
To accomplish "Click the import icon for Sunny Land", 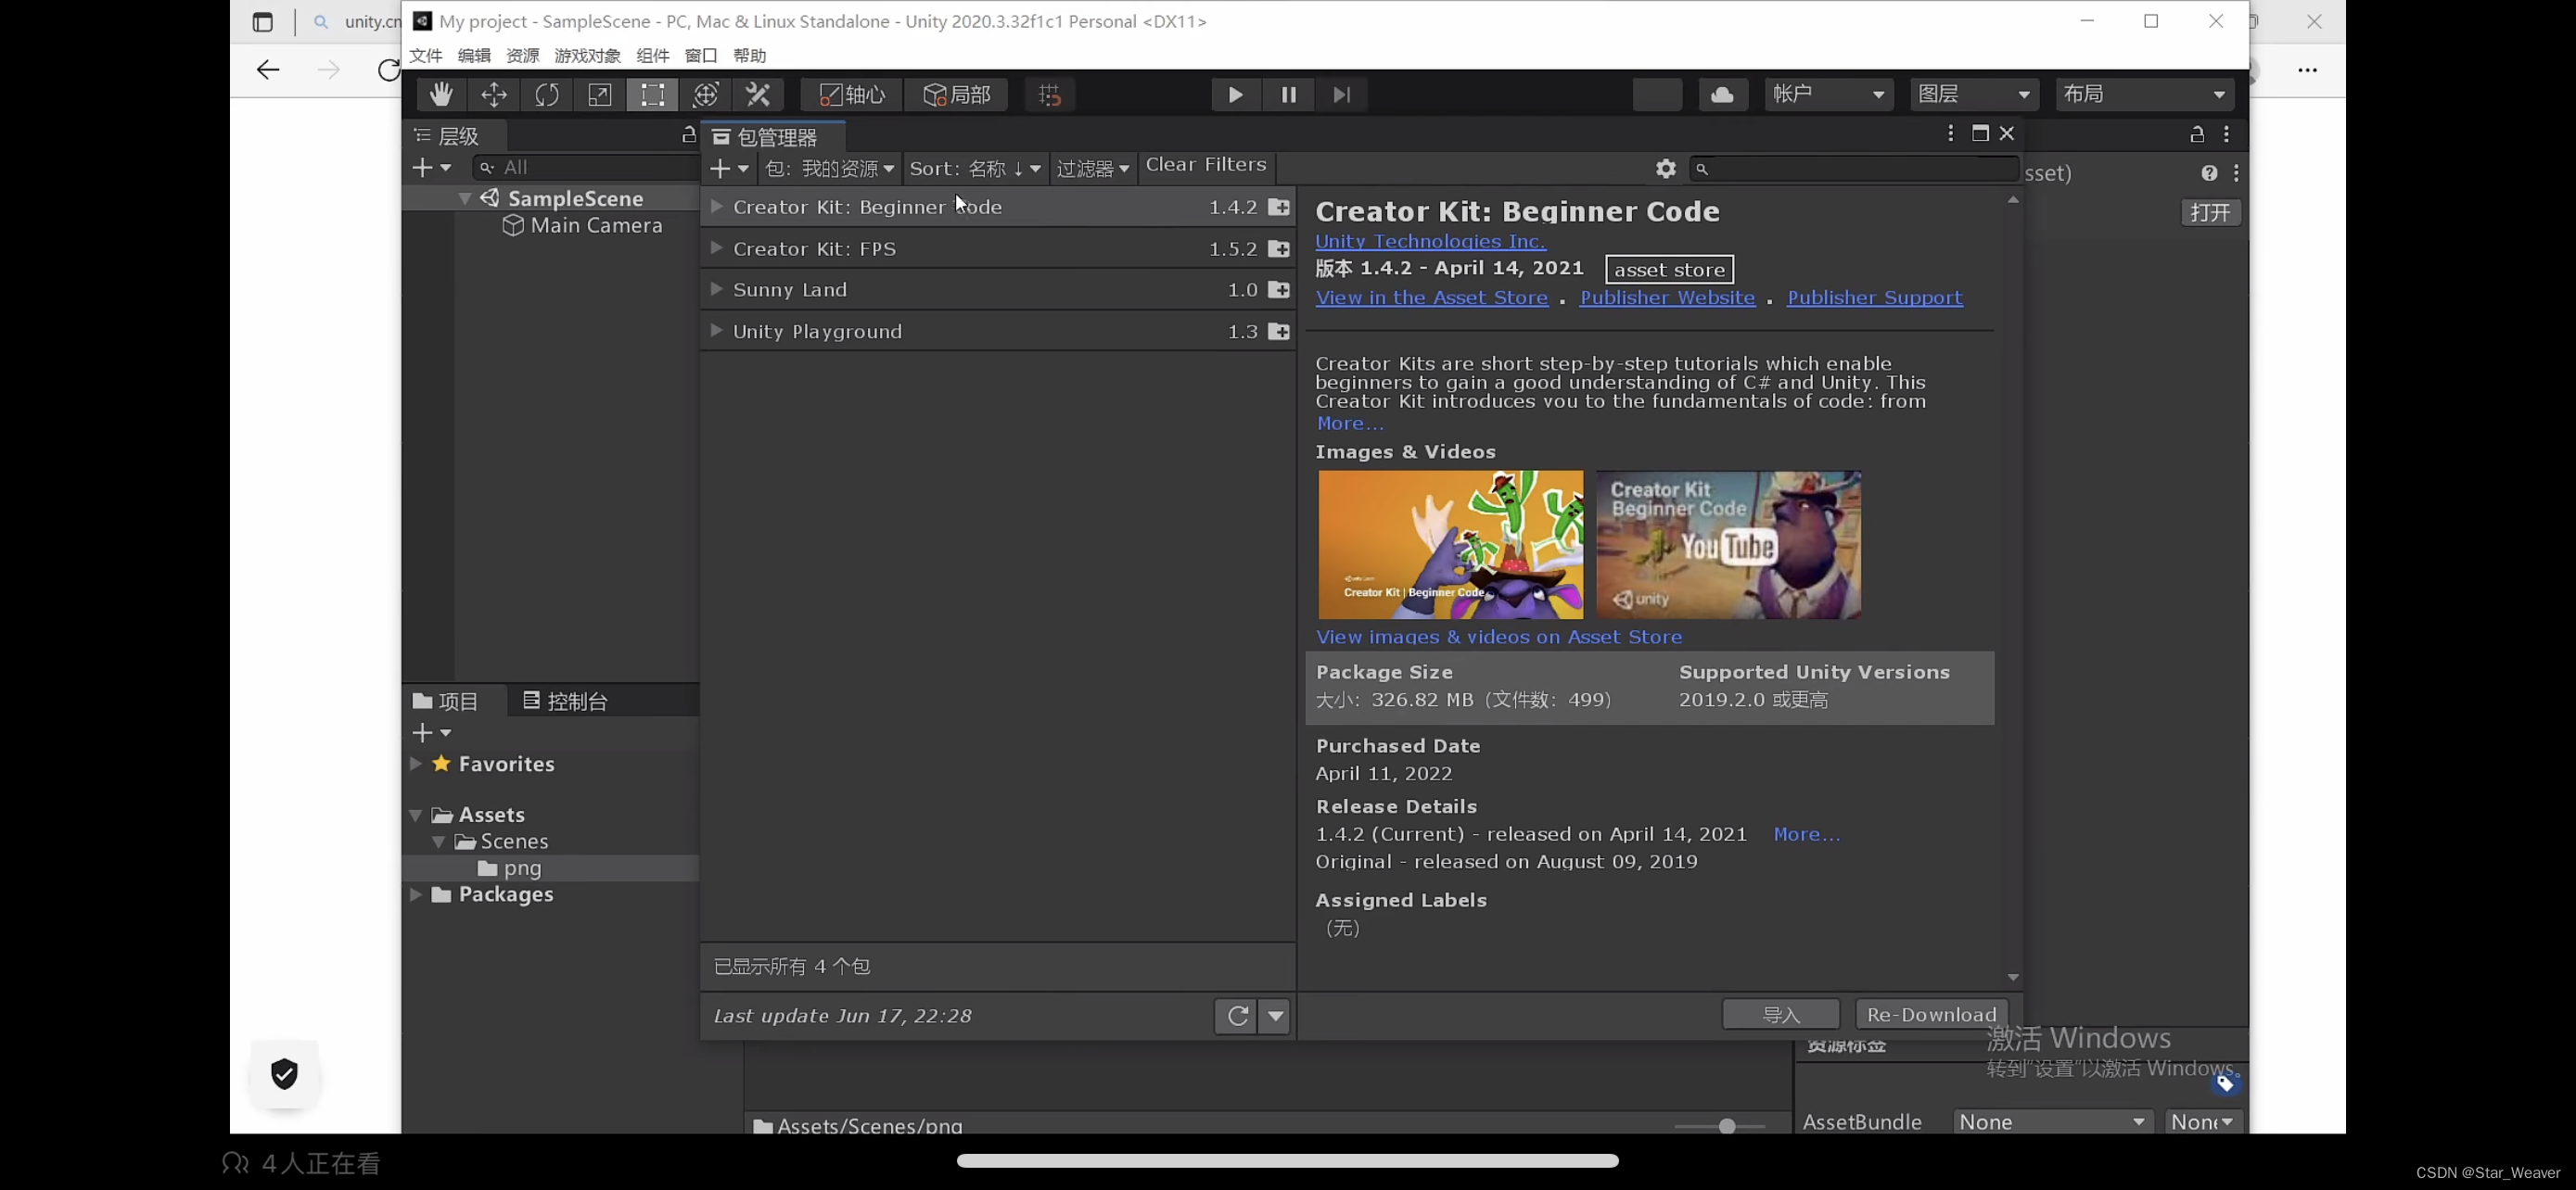I will [1279, 290].
